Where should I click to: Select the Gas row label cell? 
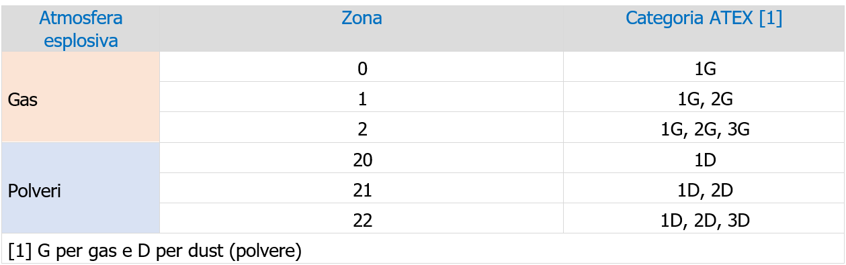(81, 97)
